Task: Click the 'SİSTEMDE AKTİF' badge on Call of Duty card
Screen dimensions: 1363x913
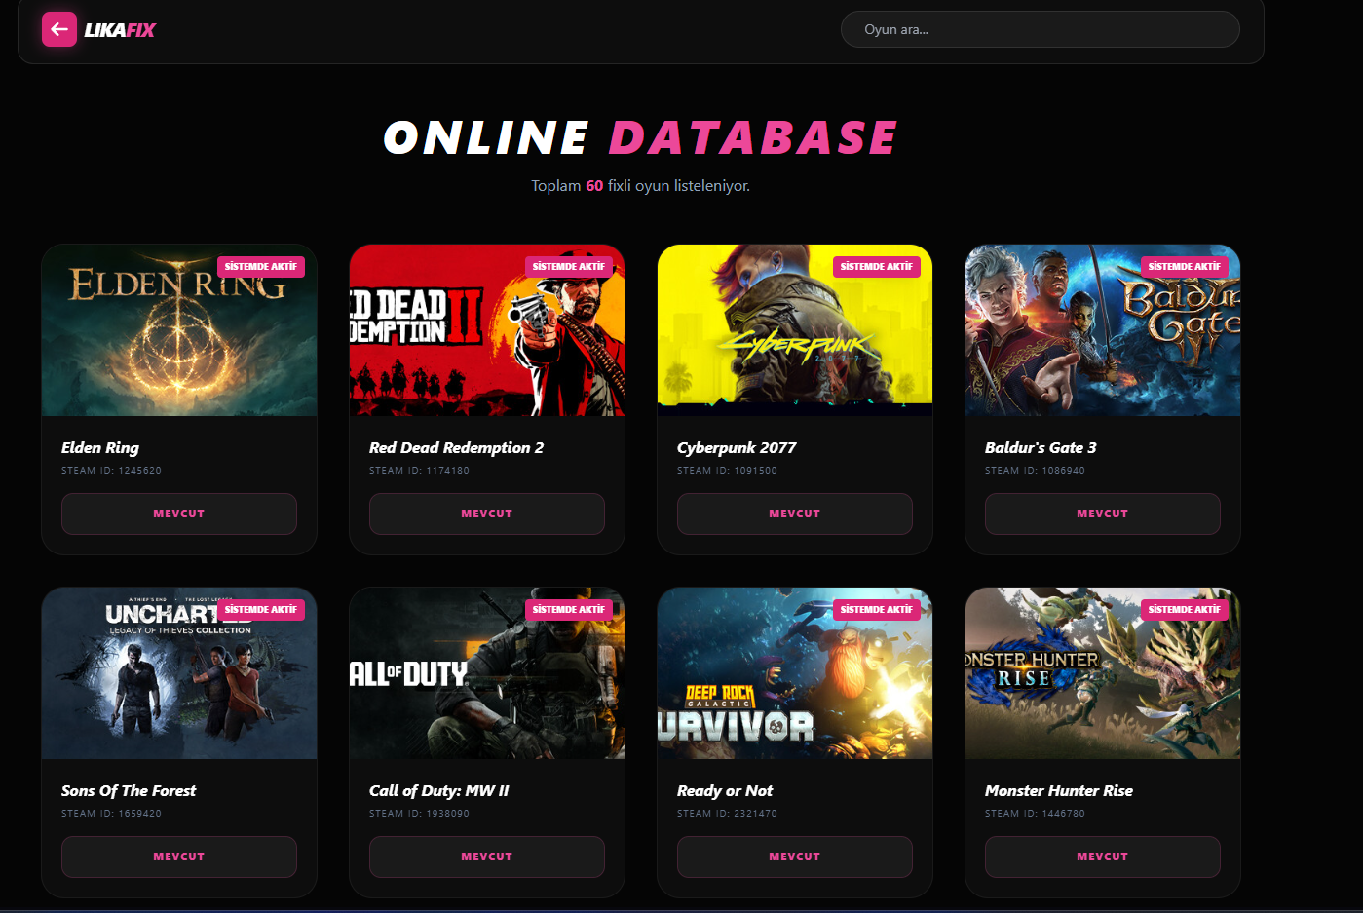Action: coord(569,610)
